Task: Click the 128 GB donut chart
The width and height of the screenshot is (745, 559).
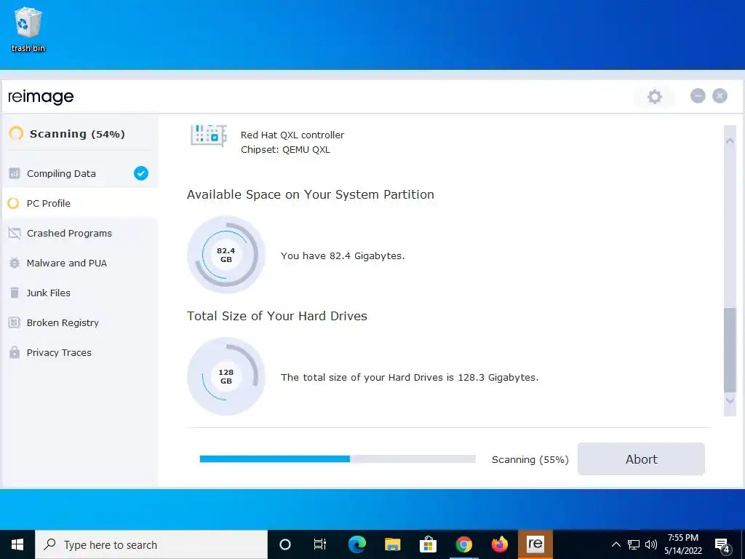Action: tap(226, 376)
